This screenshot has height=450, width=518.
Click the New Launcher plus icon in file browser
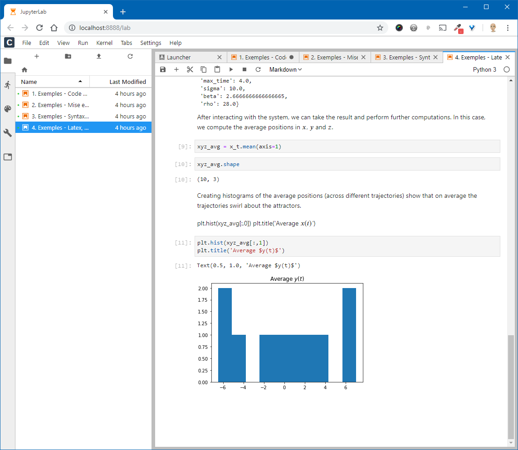click(37, 56)
